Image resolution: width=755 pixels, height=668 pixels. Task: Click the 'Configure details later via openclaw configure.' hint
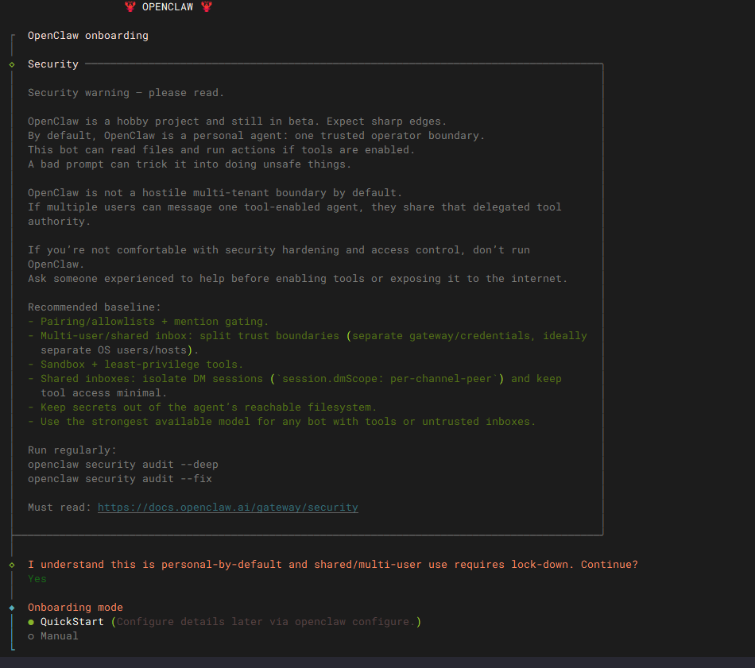click(x=265, y=622)
